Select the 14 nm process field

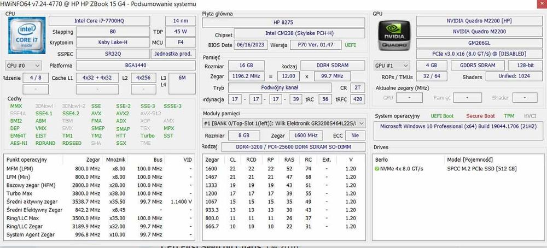tap(181, 21)
